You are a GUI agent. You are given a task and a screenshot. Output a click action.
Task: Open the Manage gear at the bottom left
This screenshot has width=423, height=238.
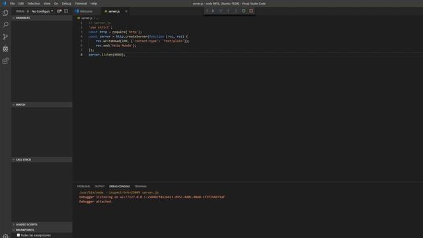[x=5, y=236]
